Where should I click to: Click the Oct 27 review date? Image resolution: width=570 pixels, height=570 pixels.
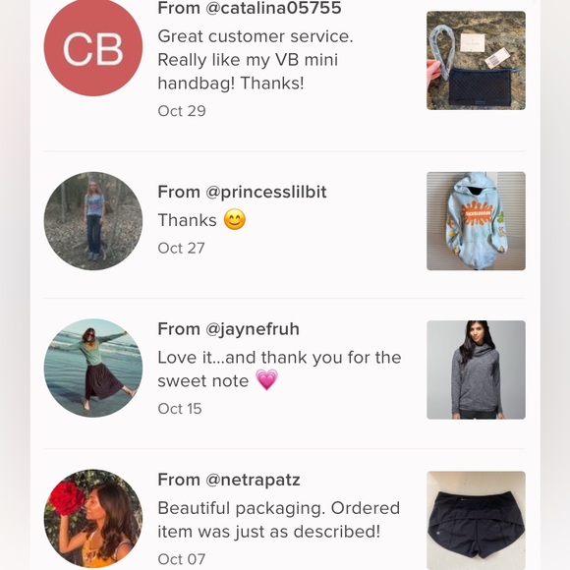(181, 249)
